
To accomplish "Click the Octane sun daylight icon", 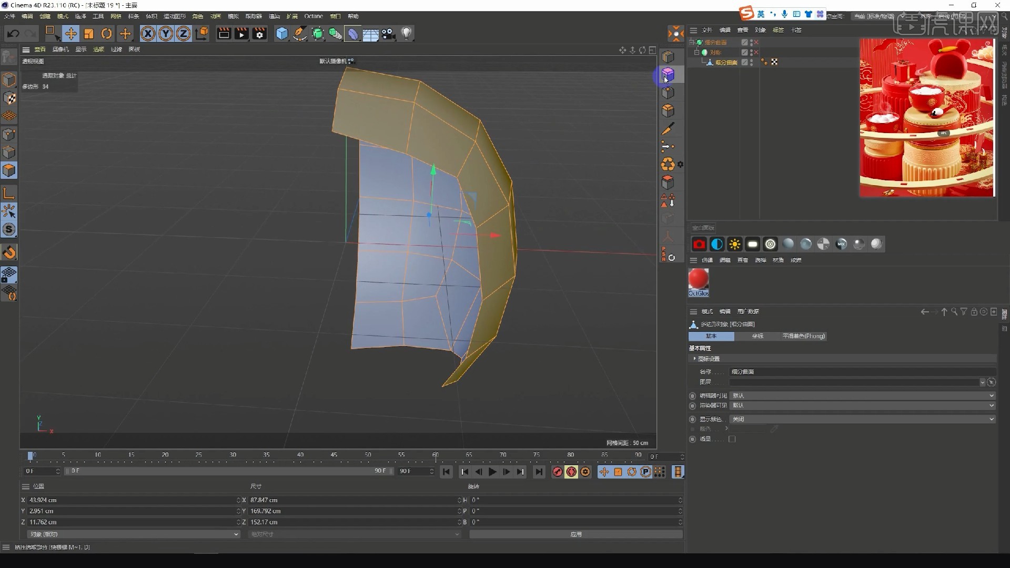I will [735, 244].
